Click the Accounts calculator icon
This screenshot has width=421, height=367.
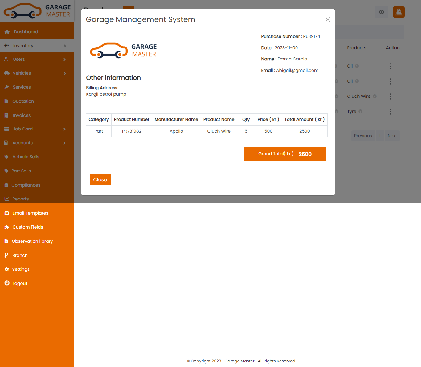[x=6, y=143]
